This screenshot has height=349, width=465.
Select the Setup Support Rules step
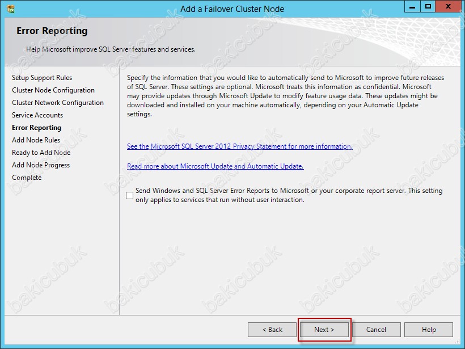tap(42, 78)
